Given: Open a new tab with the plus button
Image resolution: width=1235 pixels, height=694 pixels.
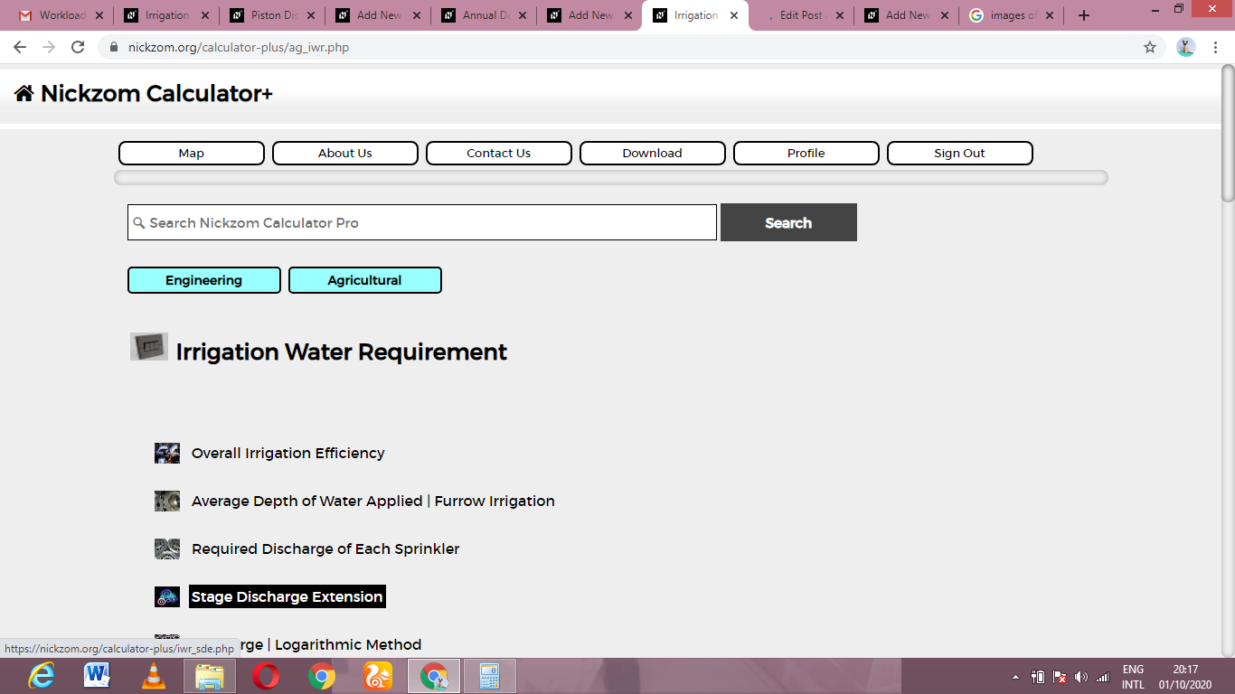Looking at the screenshot, I should pos(1084,15).
